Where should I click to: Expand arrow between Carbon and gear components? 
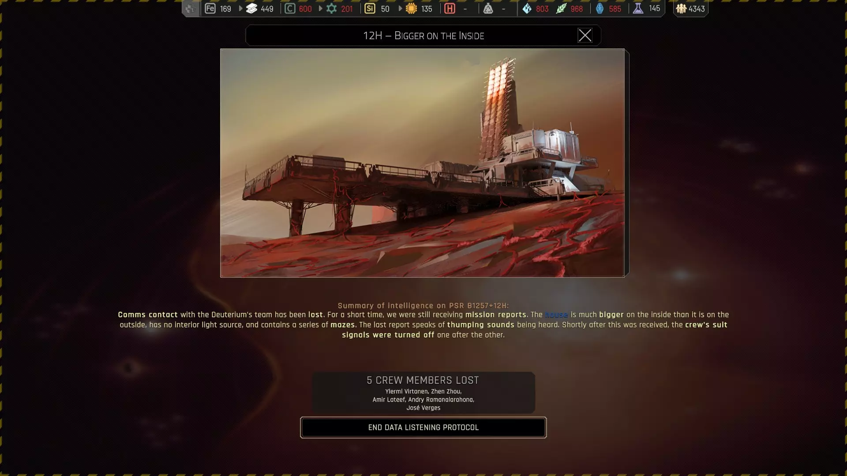(x=320, y=8)
